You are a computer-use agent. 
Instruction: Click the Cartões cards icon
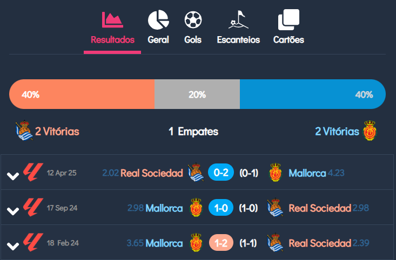coord(288,20)
